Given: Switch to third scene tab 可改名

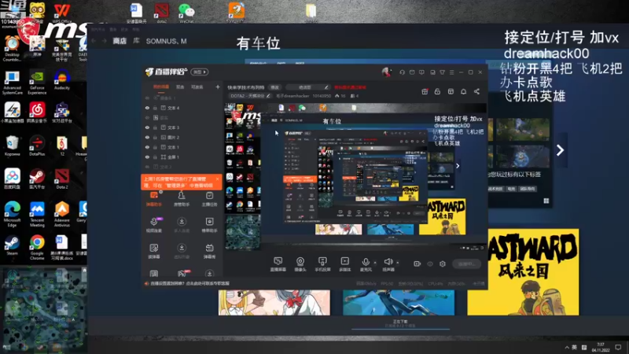Looking at the screenshot, I should tap(197, 87).
